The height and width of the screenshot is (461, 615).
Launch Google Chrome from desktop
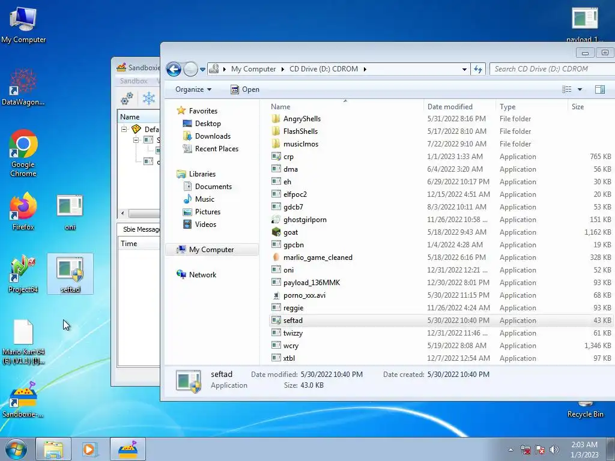click(23, 153)
